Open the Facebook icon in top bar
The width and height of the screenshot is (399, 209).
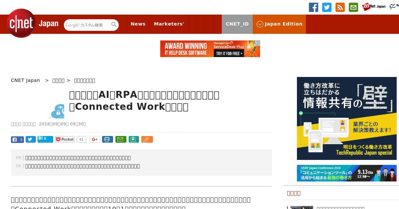pos(314,7)
